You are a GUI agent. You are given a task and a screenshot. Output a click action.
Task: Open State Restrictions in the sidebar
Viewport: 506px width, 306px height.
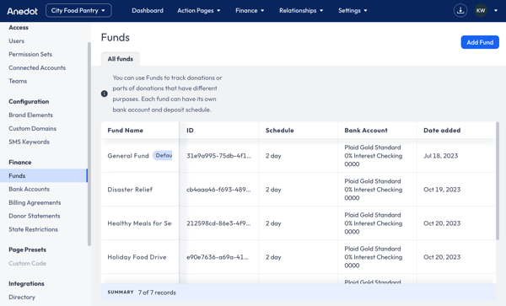coord(33,229)
